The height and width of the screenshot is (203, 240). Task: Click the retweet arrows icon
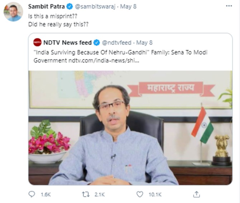85,194
